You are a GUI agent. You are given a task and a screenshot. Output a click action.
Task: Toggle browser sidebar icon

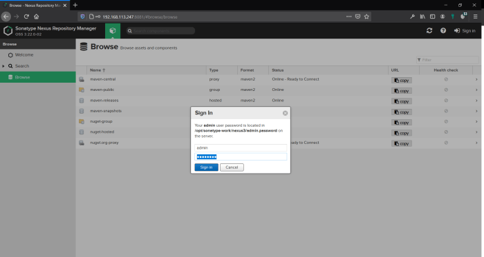pyautogui.click(x=432, y=17)
